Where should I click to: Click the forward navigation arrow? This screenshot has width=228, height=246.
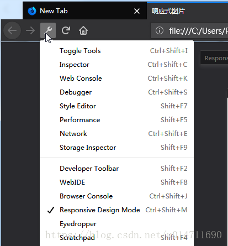coord(30,30)
